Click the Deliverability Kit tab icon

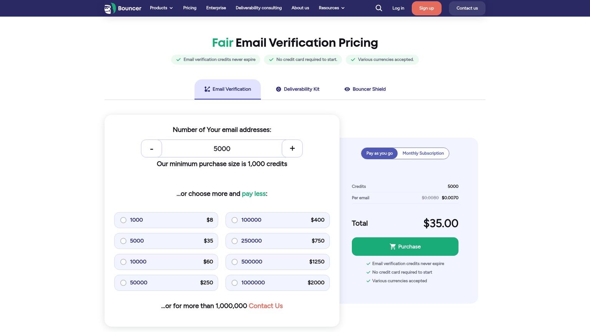[278, 89]
